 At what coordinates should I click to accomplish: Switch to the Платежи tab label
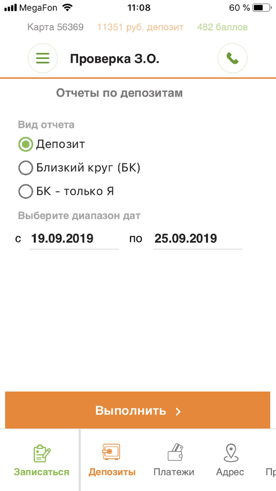[x=174, y=472]
